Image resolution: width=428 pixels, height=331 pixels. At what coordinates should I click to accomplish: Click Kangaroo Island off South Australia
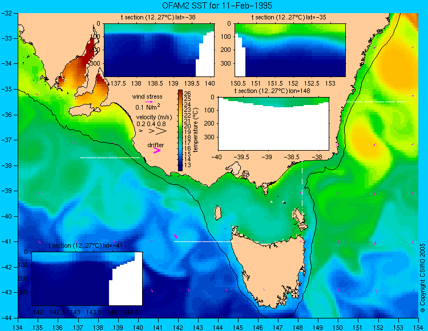pos(84,111)
